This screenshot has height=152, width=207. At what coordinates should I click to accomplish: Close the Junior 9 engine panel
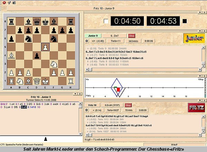click(204, 31)
